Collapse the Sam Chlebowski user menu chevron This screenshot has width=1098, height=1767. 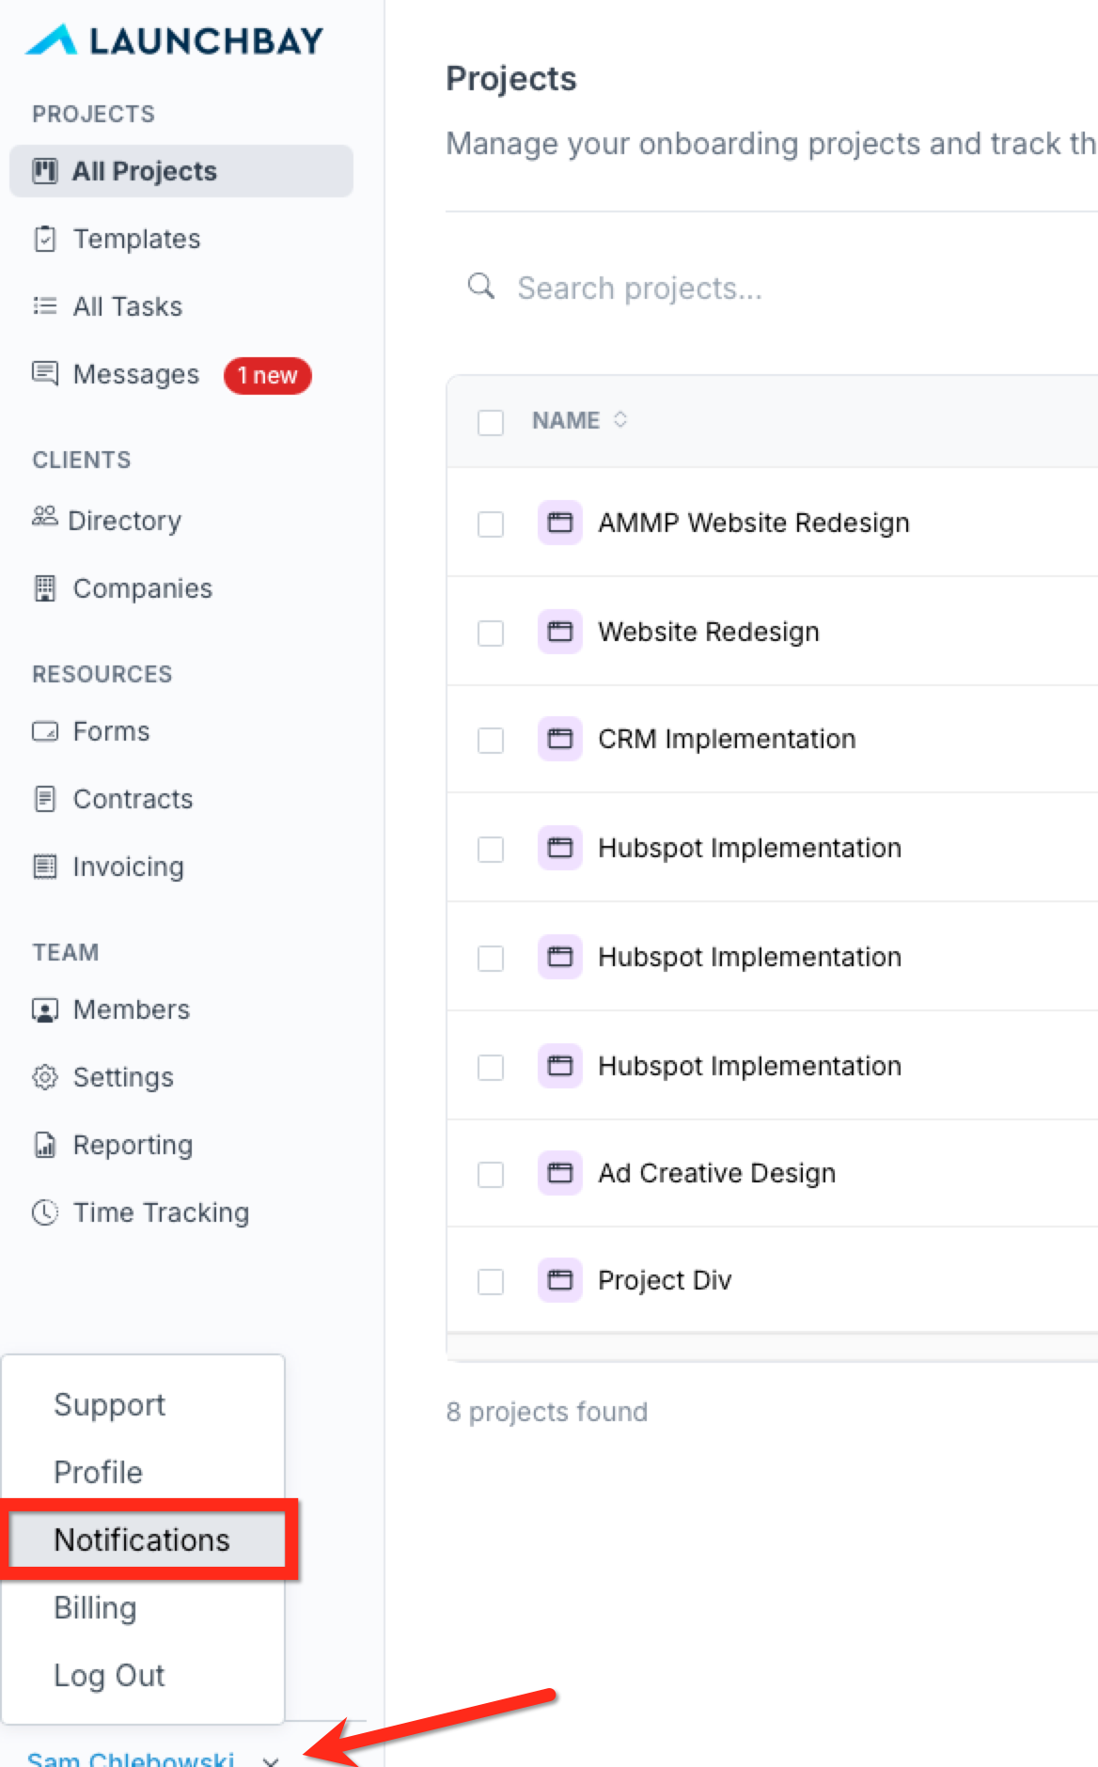(271, 1759)
